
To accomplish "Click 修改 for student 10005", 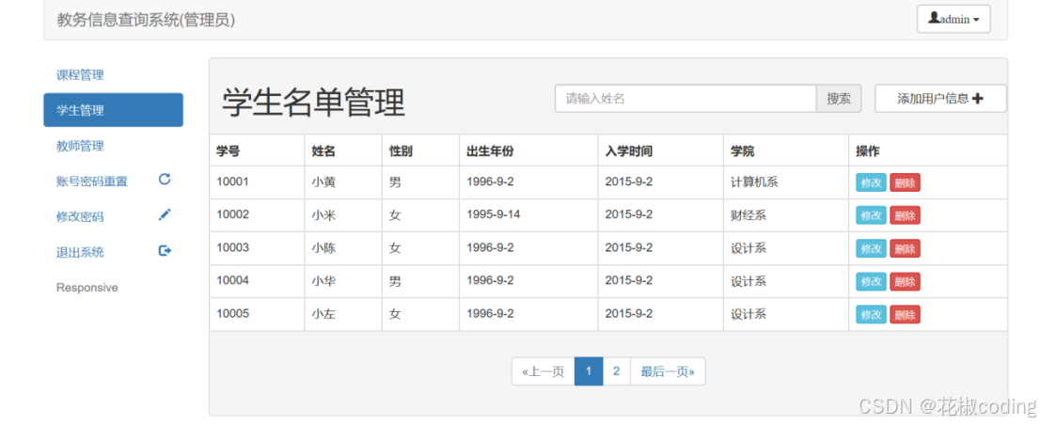I will [871, 314].
